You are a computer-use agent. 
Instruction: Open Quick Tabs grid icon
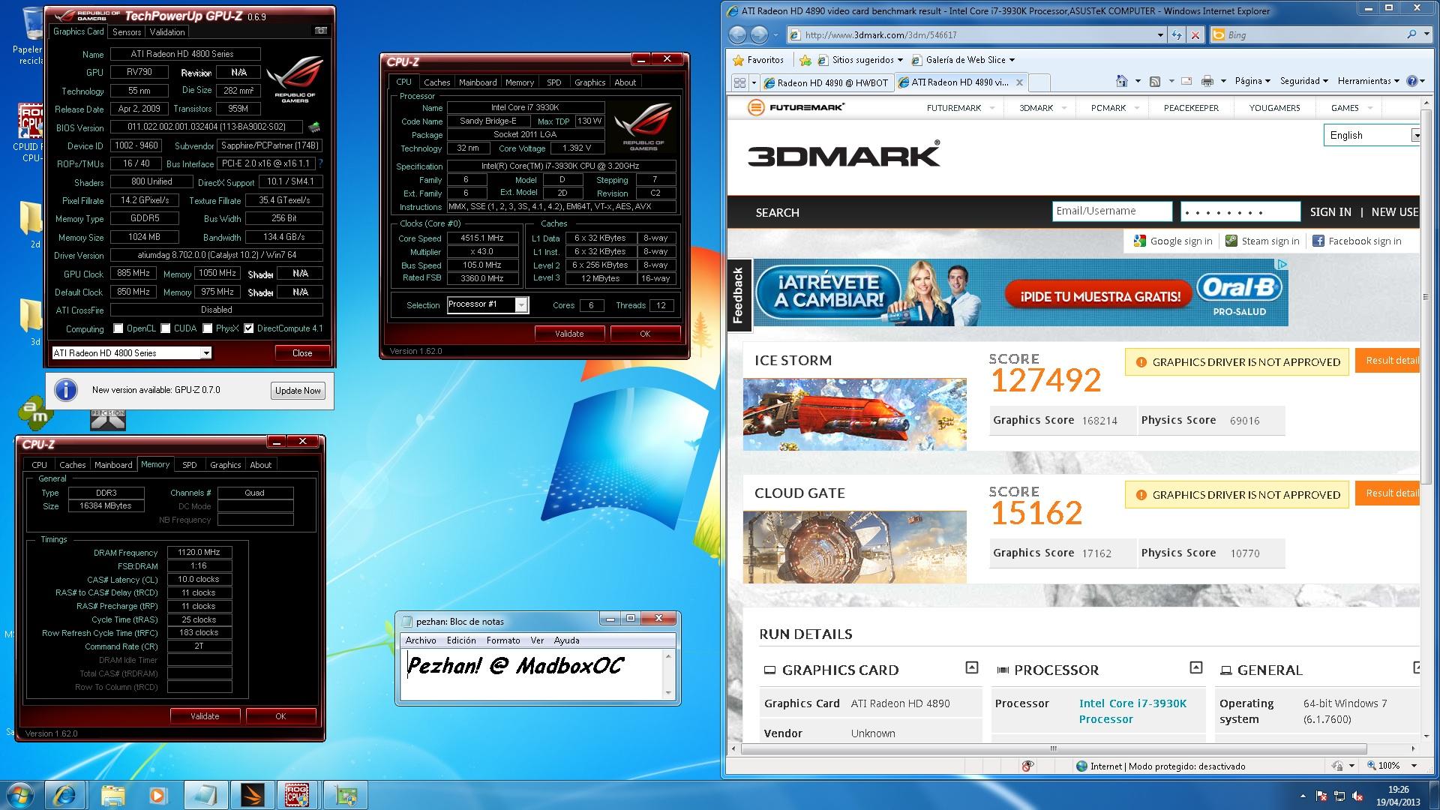tap(739, 82)
